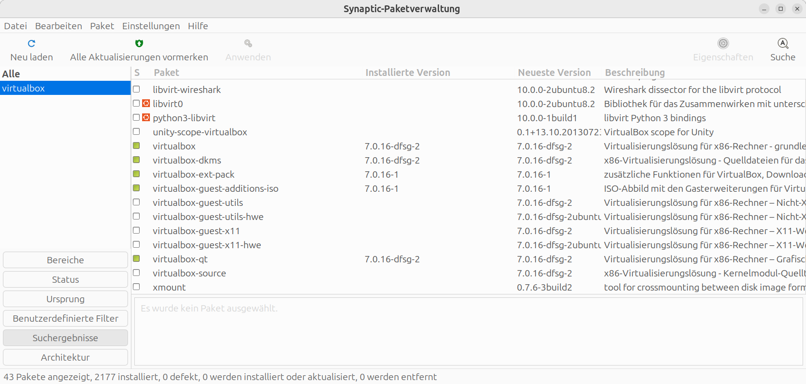Select the virtualbox-ext-pack package row

coord(469,174)
